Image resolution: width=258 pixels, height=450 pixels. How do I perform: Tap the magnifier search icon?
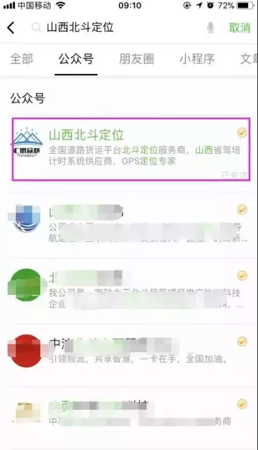(x=37, y=28)
